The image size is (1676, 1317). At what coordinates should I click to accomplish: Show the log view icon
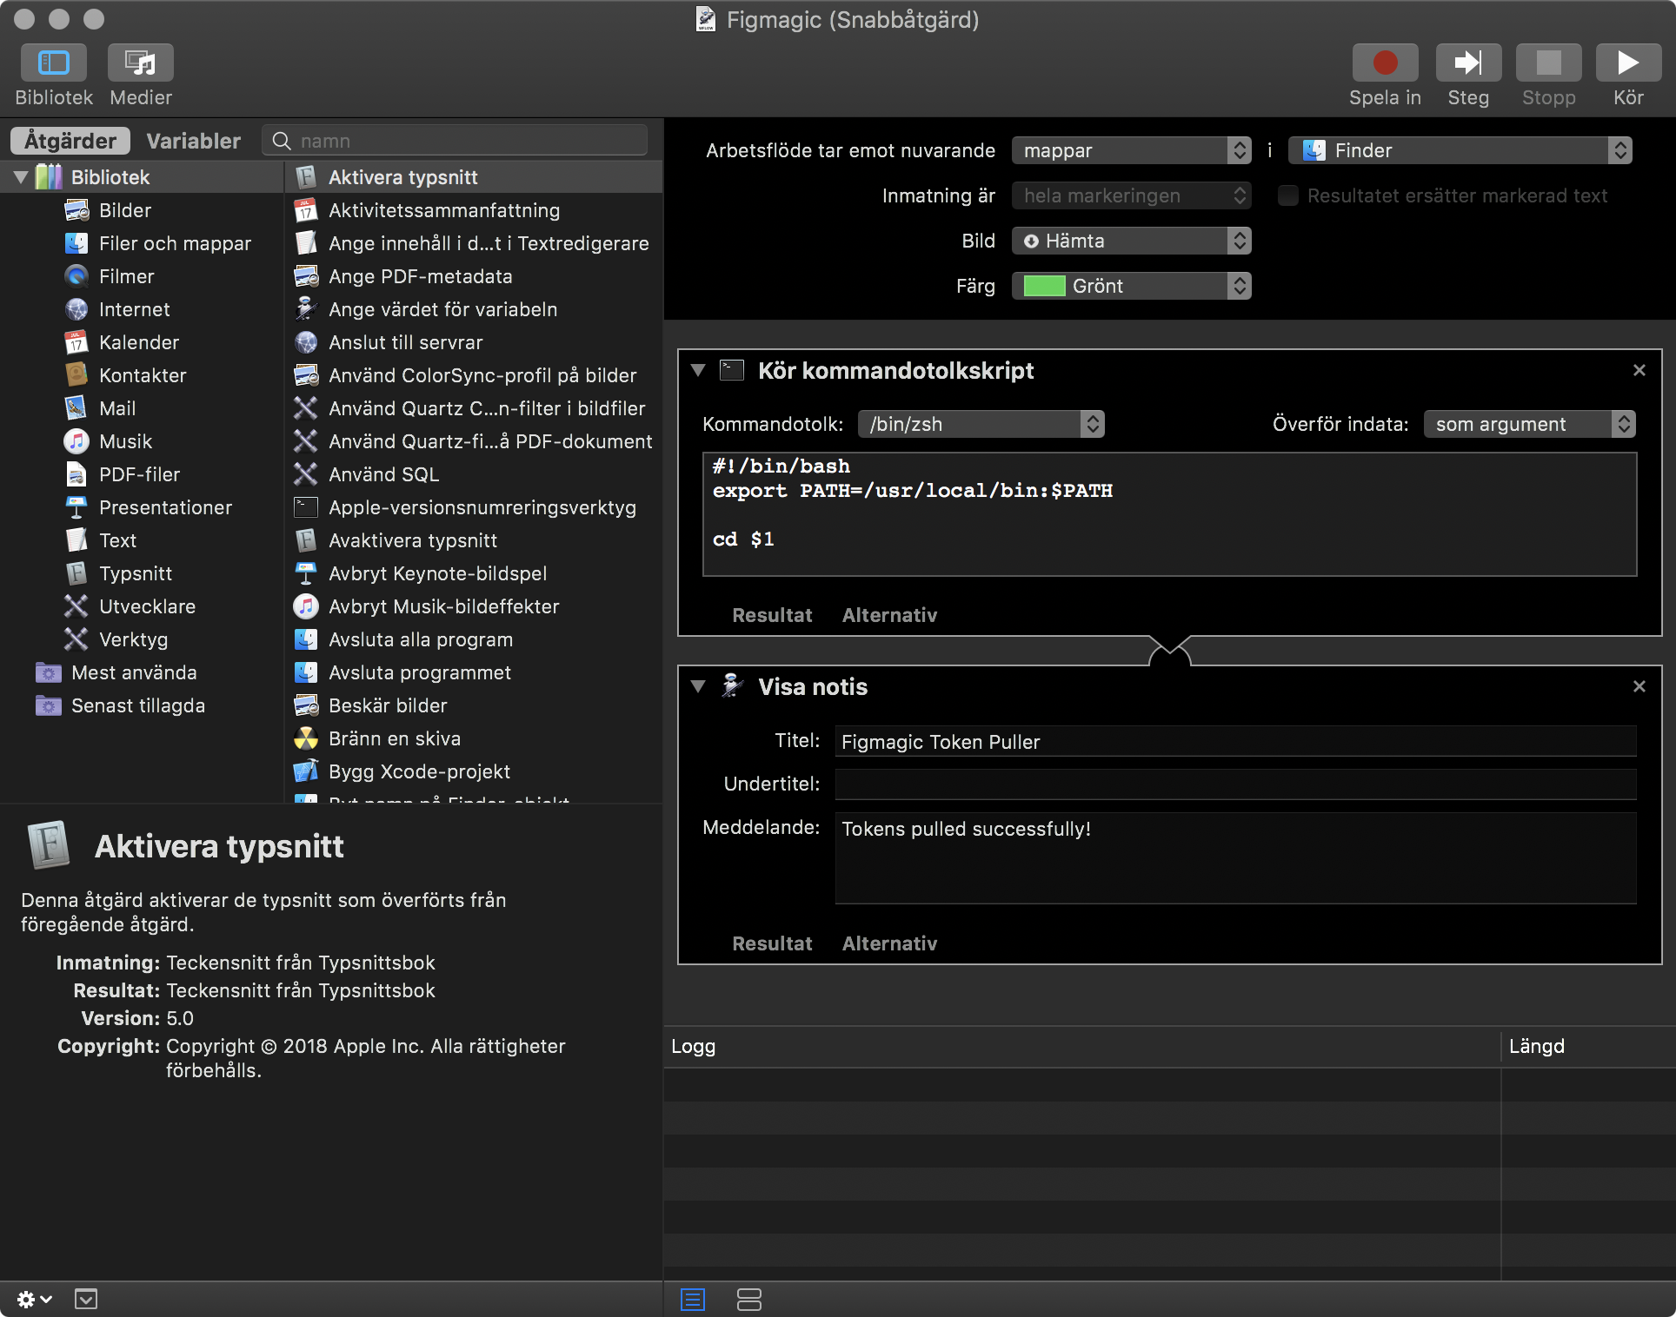693,1299
